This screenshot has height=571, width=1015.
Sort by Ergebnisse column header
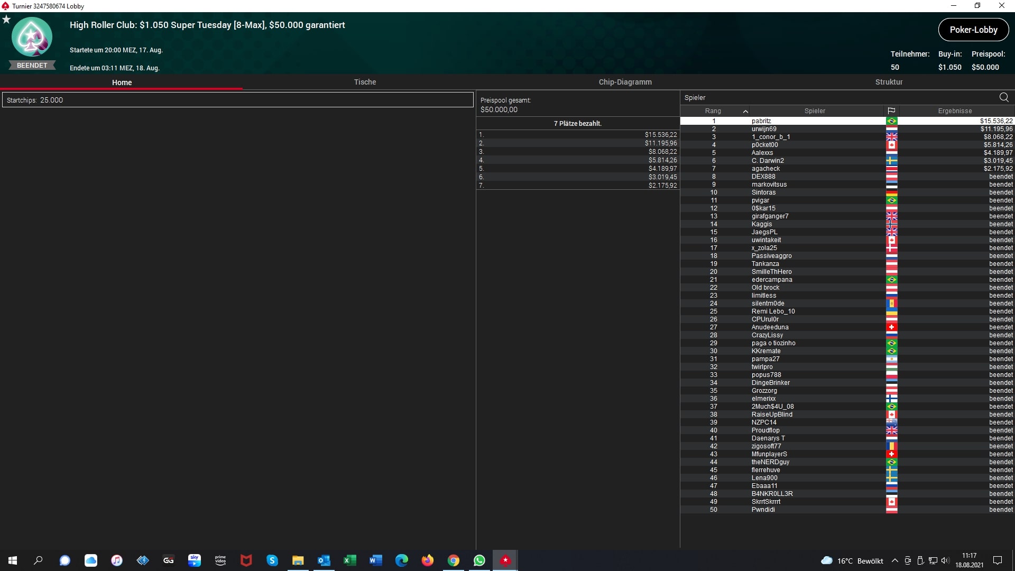(955, 111)
